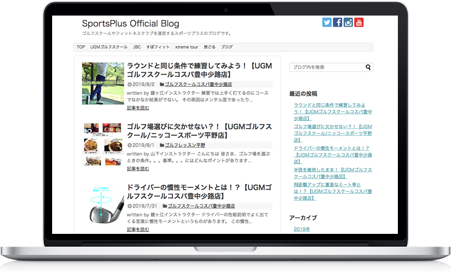Open the ドライバーの慣性モーメントとは post title

[199, 192]
